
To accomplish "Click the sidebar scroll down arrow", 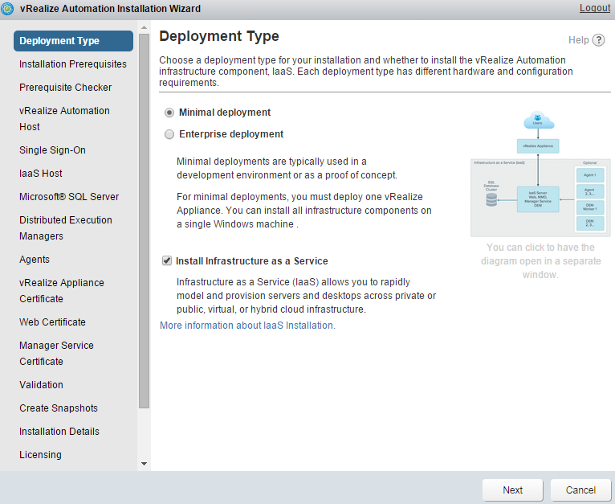I will [x=144, y=464].
